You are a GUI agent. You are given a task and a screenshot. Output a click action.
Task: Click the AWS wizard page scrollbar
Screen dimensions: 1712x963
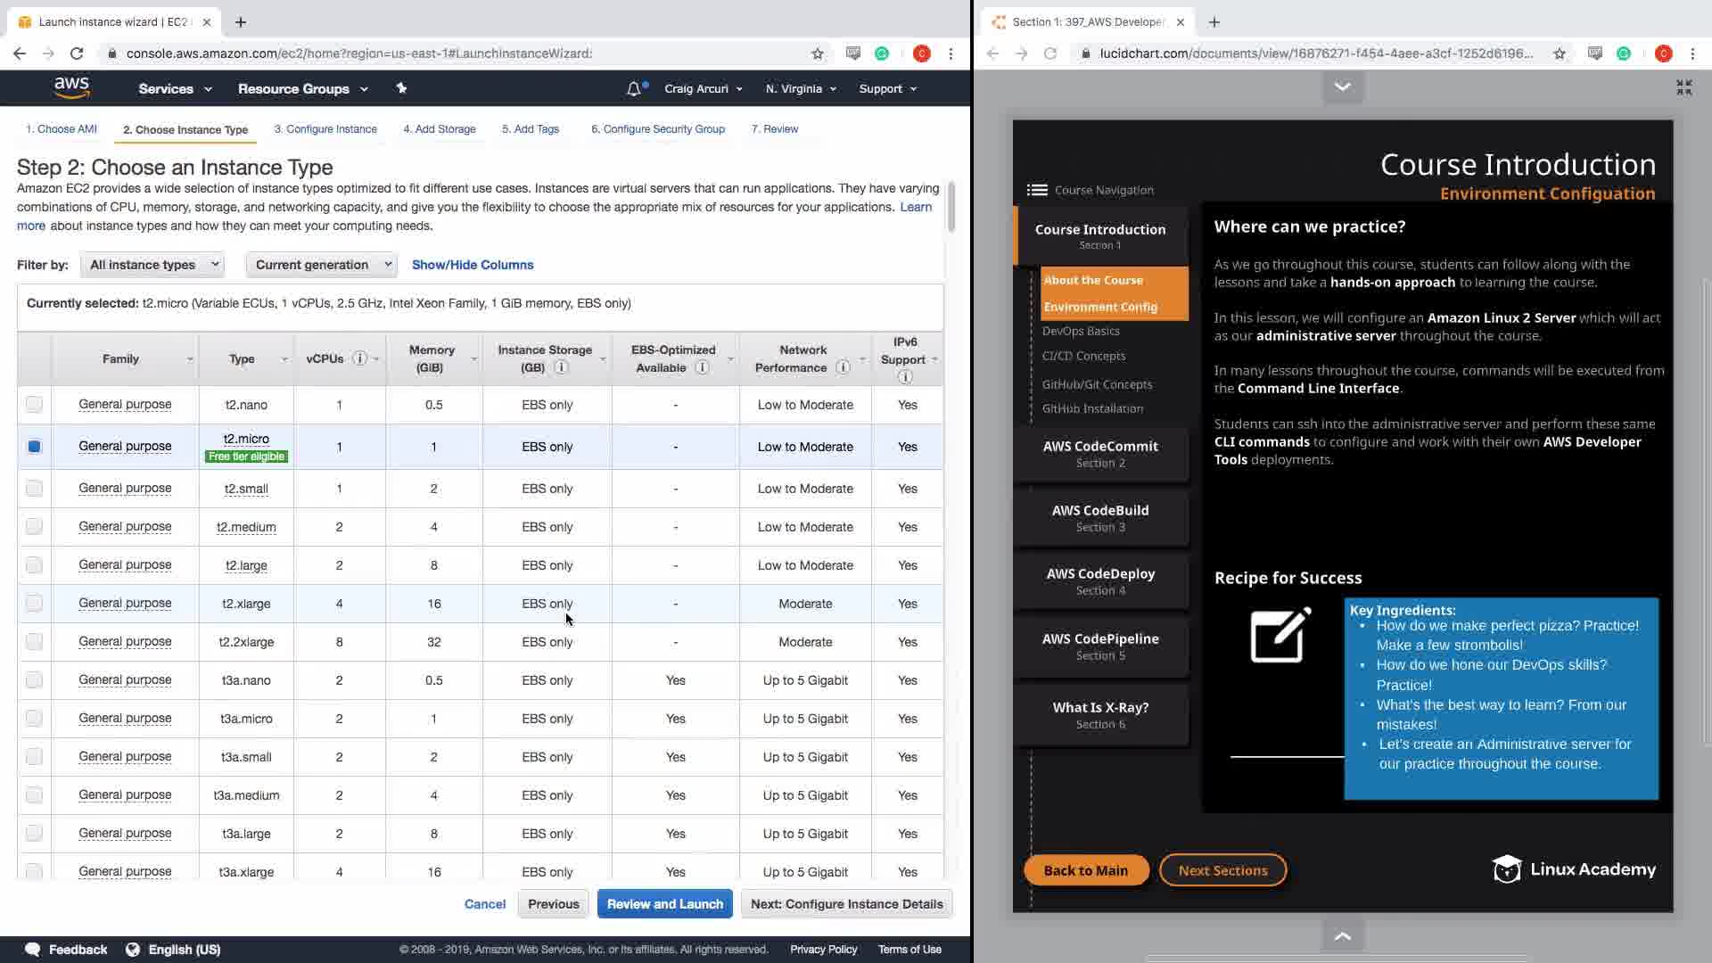pos(951,207)
